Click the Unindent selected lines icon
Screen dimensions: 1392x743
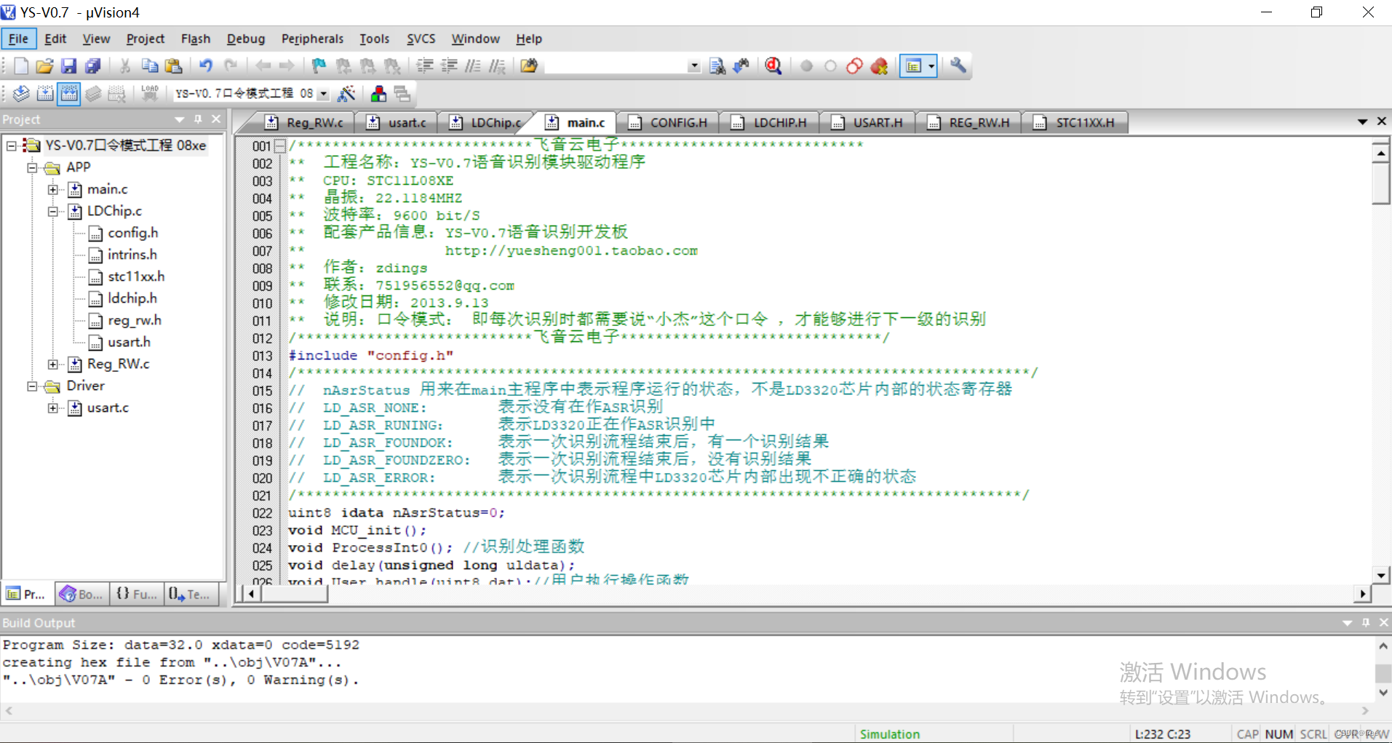(x=449, y=66)
